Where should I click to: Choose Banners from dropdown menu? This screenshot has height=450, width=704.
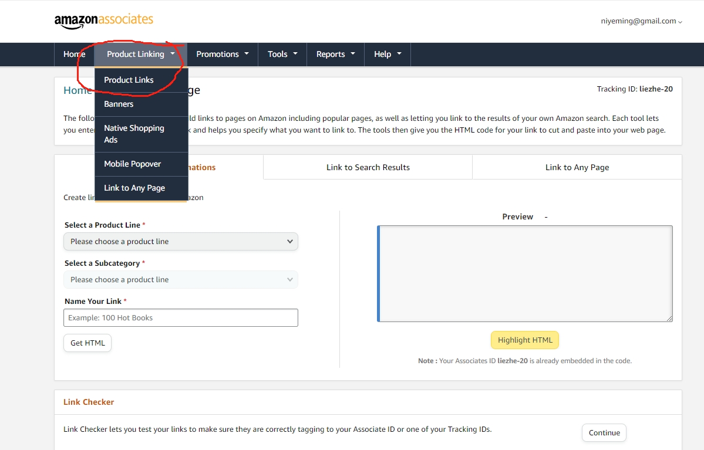tap(141, 104)
